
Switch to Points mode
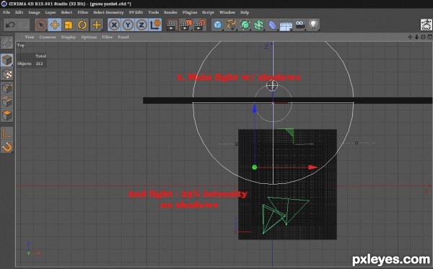[x=7, y=88]
